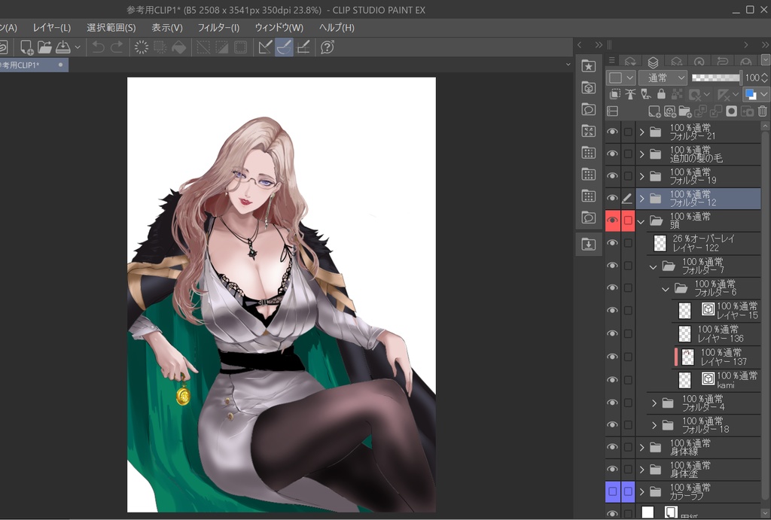771x520 pixels.
Task: Click the CLIP STUDIO support help icon
Action: [328, 47]
